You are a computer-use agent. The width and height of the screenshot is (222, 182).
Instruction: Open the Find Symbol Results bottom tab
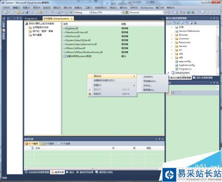point(85,172)
